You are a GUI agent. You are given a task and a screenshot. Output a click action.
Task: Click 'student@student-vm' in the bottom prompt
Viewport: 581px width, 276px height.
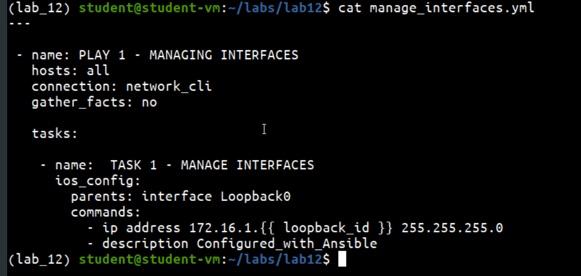(150, 260)
